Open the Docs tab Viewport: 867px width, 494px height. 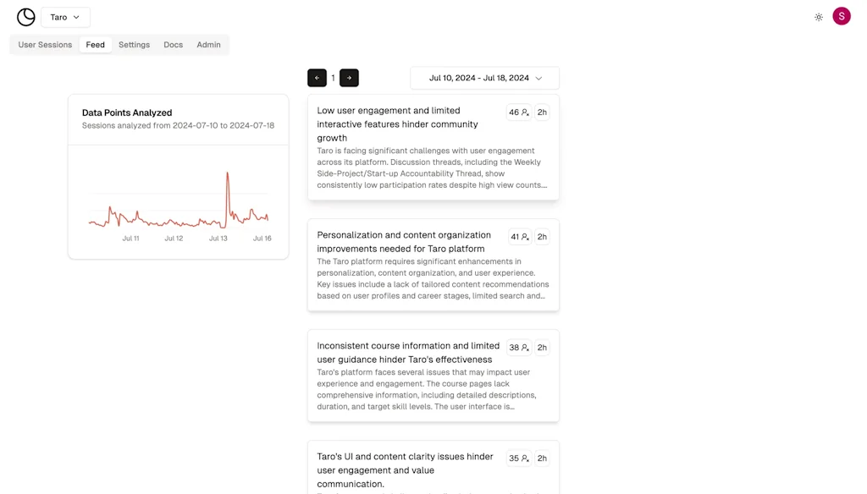click(173, 44)
